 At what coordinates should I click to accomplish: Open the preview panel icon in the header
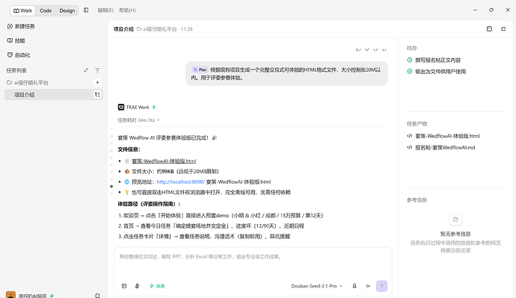pyautogui.click(x=489, y=29)
